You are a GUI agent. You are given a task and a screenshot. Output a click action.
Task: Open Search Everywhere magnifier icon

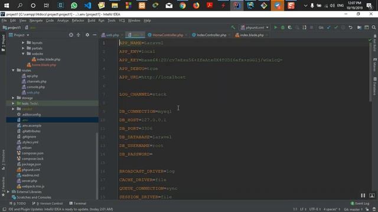coord(374,28)
